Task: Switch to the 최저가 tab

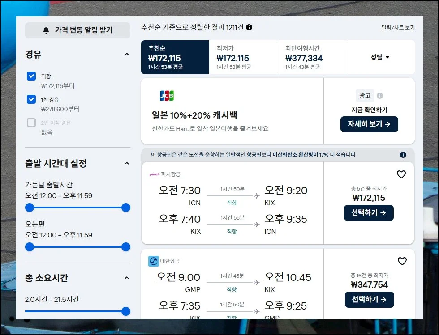Action: 243,57
